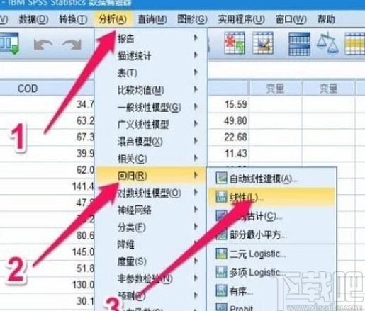Open the 图形(G) menu
The width and height of the screenshot is (365, 311).
[192, 19]
